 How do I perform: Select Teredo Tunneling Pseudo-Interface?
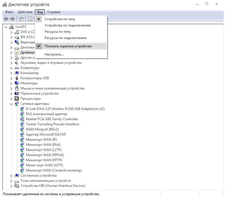point(52,124)
